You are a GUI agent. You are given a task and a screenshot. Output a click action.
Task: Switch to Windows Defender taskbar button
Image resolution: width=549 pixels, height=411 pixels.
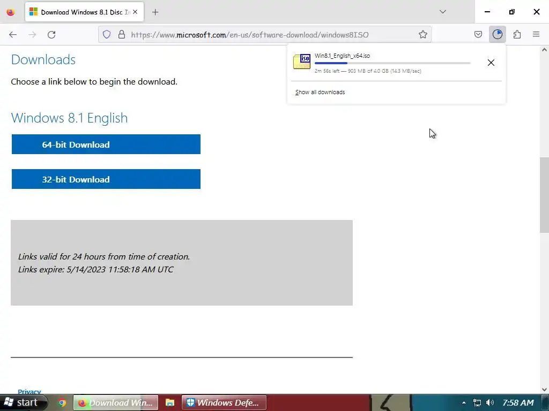(224, 403)
